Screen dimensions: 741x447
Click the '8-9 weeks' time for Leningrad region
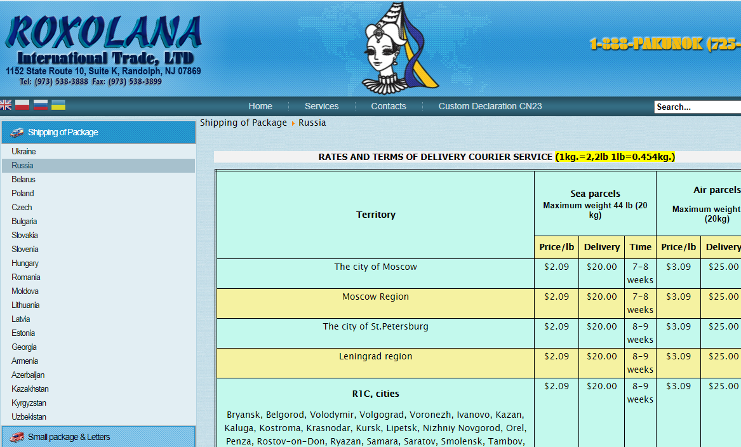640,363
